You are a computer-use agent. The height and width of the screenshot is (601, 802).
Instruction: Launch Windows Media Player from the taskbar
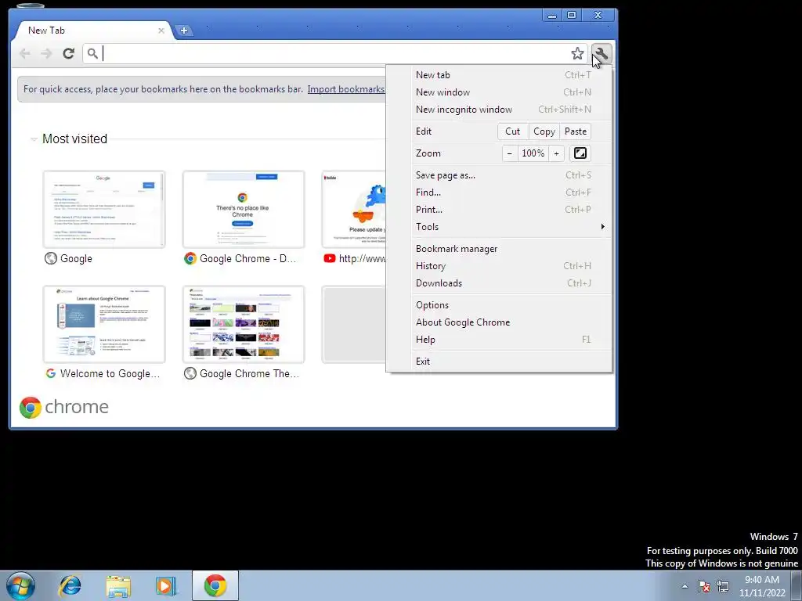click(x=166, y=585)
